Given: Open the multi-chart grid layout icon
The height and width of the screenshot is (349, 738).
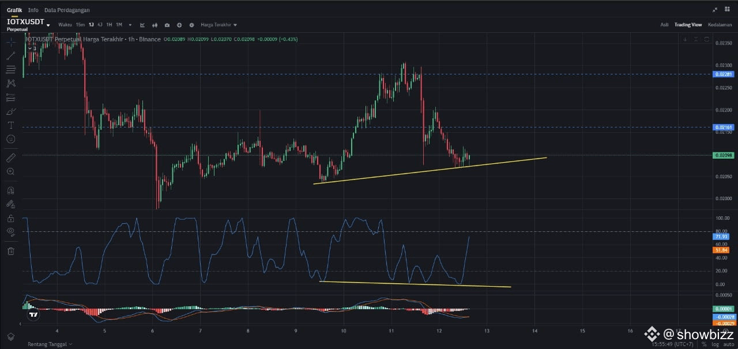Looking at the screenshot, I should tap(727, 9).
